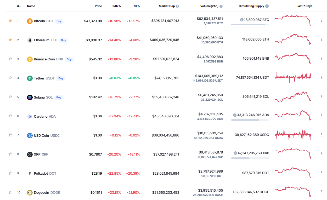This screenshot has width=327, height=200.
Task: Click the Dogecoin logo icon
Action: tap(30, 192)
